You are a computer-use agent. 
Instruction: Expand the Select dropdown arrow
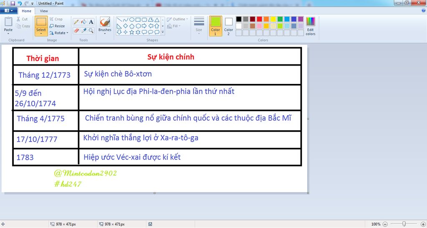pyautogui.click(x=41, y=33)
